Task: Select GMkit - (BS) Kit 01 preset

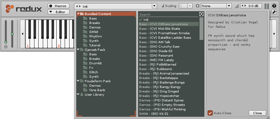Action: 169,114
